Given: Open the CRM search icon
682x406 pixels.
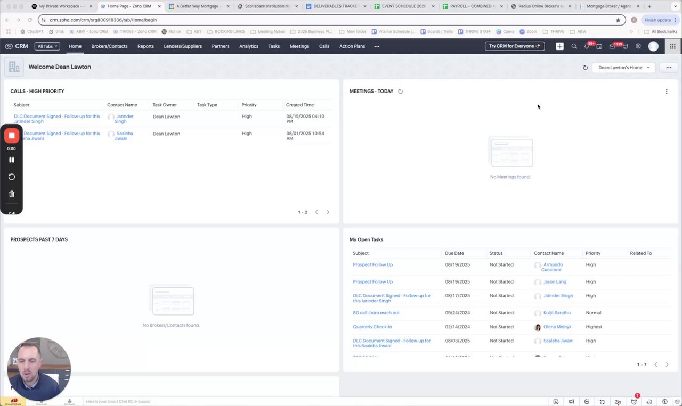Looking at the screenshot, I should coord(574,46).
